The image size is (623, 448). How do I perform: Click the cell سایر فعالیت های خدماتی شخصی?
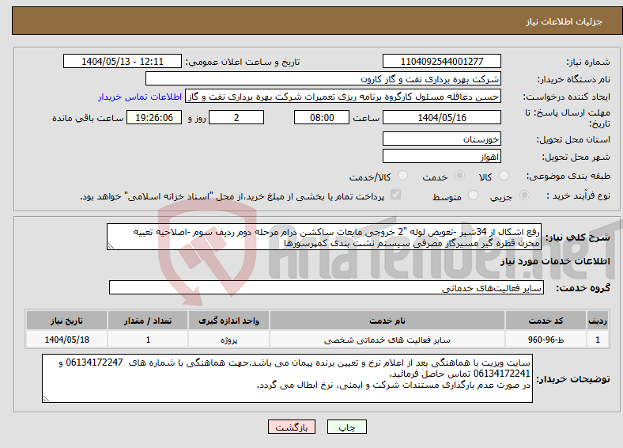coord(387,340)
